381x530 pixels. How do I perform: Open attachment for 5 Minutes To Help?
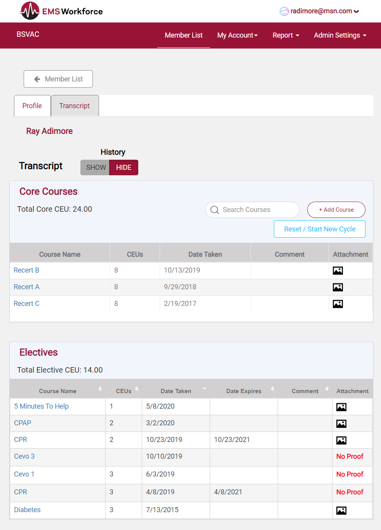click(x=341, y=407)
